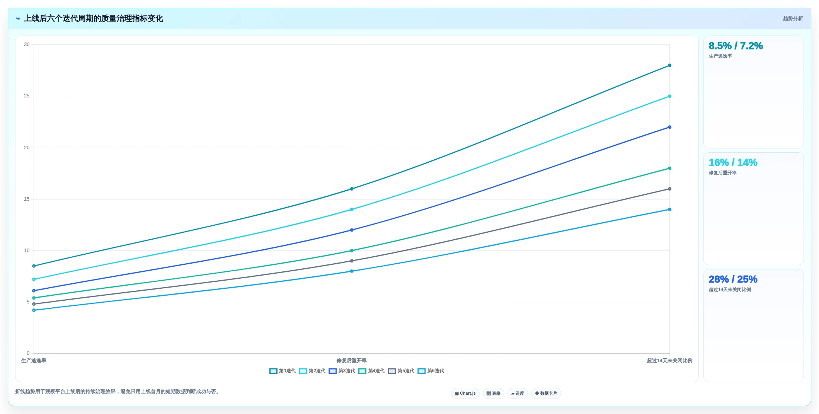Click the chart title 上线后六个迭代周期的质量治理指标变化
Image resolution: width=819 pixels, height=414 pixels.
94,19
